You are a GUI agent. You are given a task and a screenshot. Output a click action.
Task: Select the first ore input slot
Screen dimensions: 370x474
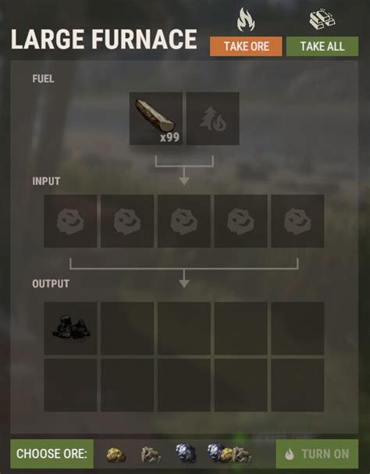pyautogui.click(x=70, y=221)
